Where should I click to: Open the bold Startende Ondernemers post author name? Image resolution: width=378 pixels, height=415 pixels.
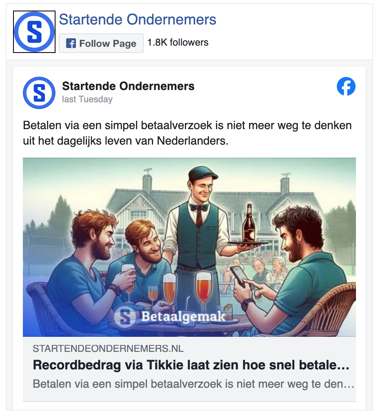[128, 86]
